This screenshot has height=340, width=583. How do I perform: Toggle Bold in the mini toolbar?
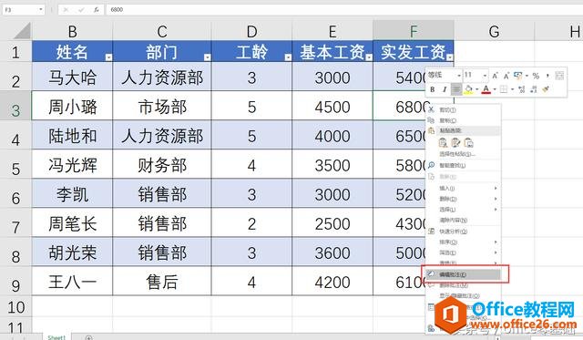(x=433, y=89)
